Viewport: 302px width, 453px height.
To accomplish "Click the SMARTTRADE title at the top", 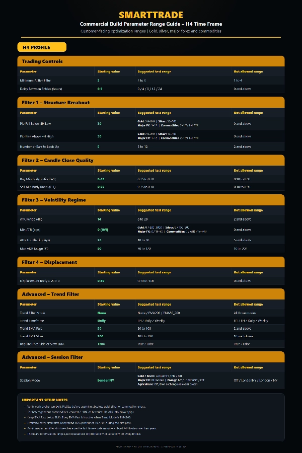I will point(151,15).
